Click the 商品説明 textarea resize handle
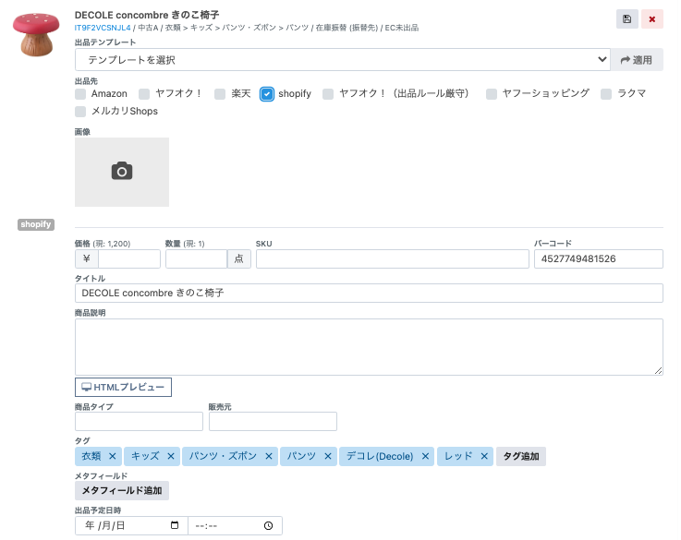Viewport: 681px width, 540px height. coord(659,370)
